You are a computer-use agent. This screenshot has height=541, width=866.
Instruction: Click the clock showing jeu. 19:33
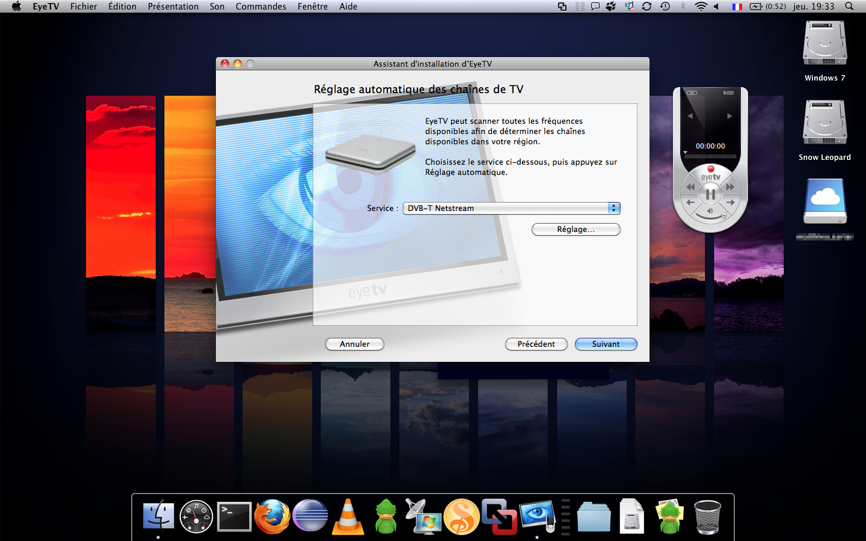pos(814,6)
